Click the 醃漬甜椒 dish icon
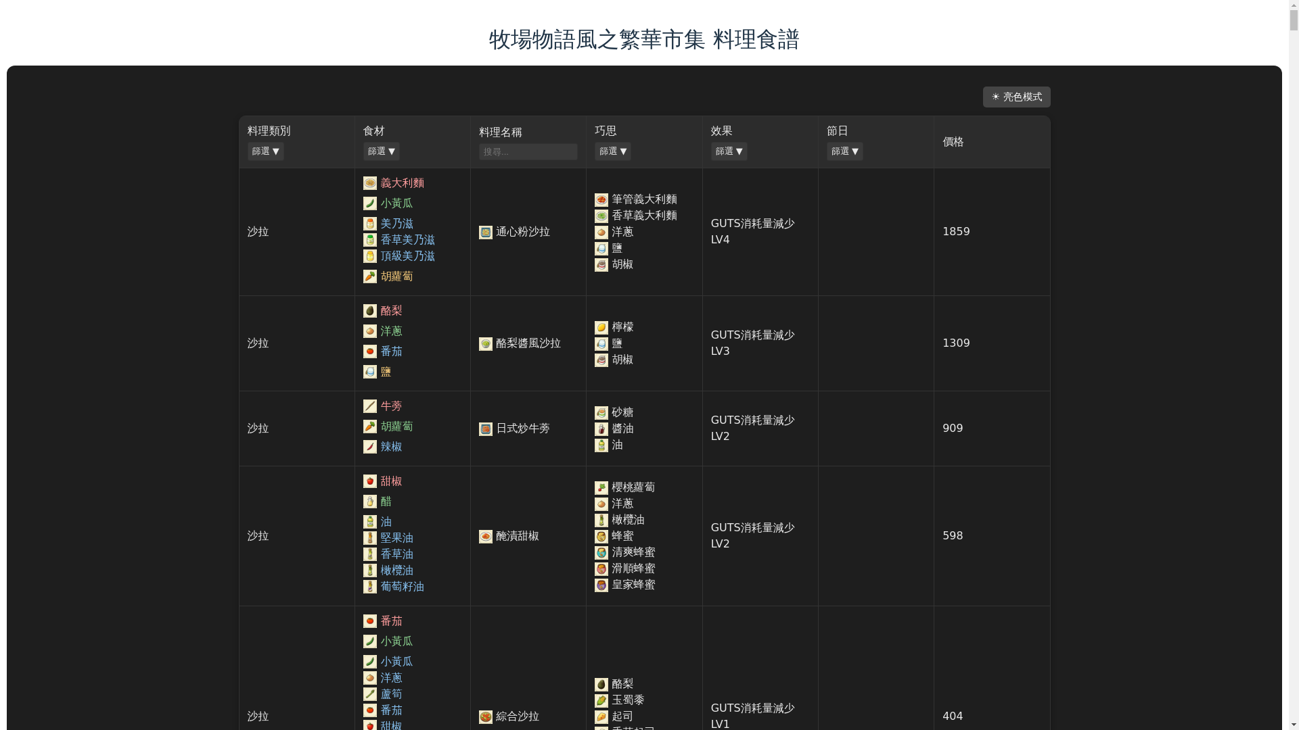1299x730 pixels. tap(486, 537)
